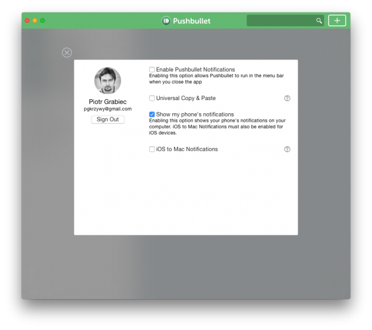This screenshot has height=330, width=372.
Task: Close the settings overlay via circled X
Action: coord(67,53)
